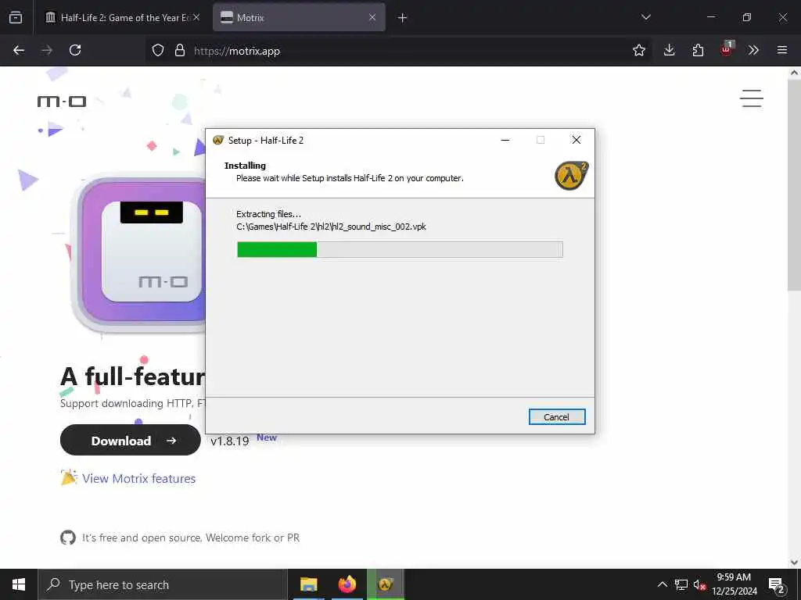
Task: Open File Explorer from the taskbar
Action: 308,584
